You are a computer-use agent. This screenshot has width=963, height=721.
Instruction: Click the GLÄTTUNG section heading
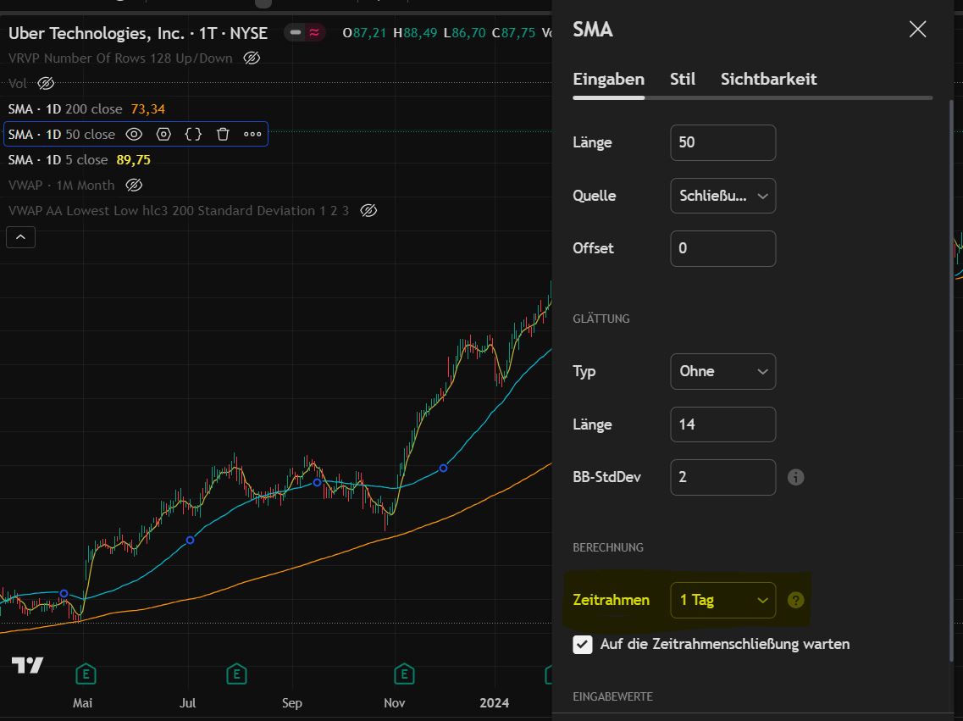coord(601,318)
